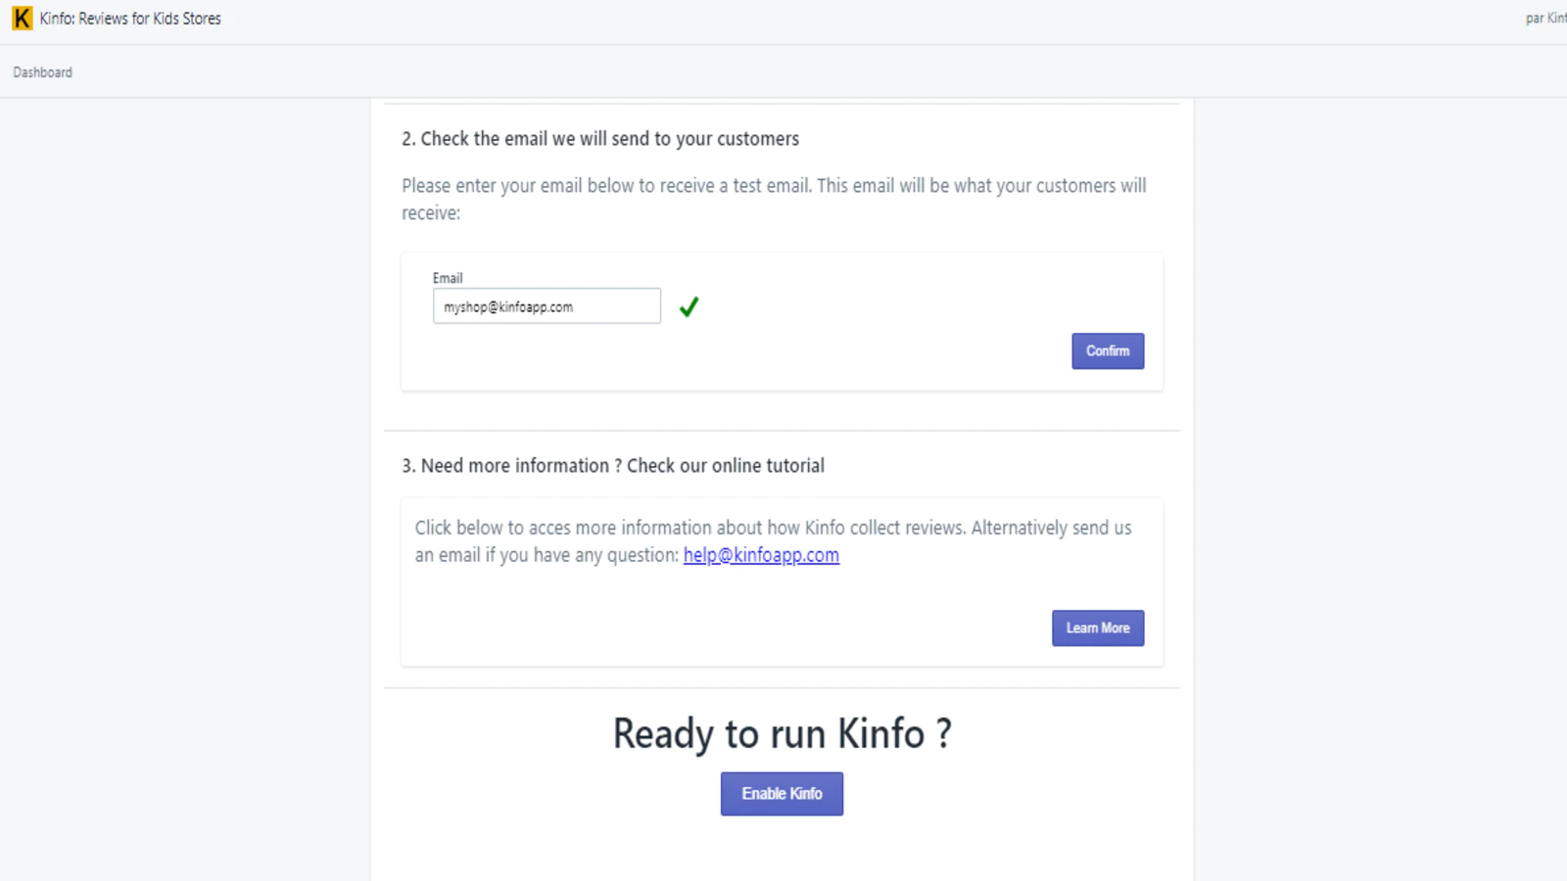Click the 'Ready to run Kinfo ?' heading

782,734
